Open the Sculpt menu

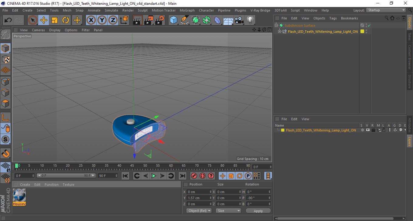[x=143, y=10]
